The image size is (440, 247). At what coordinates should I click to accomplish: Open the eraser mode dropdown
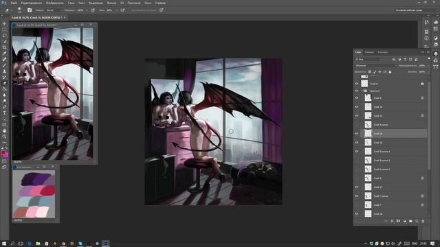coord(54,10)
